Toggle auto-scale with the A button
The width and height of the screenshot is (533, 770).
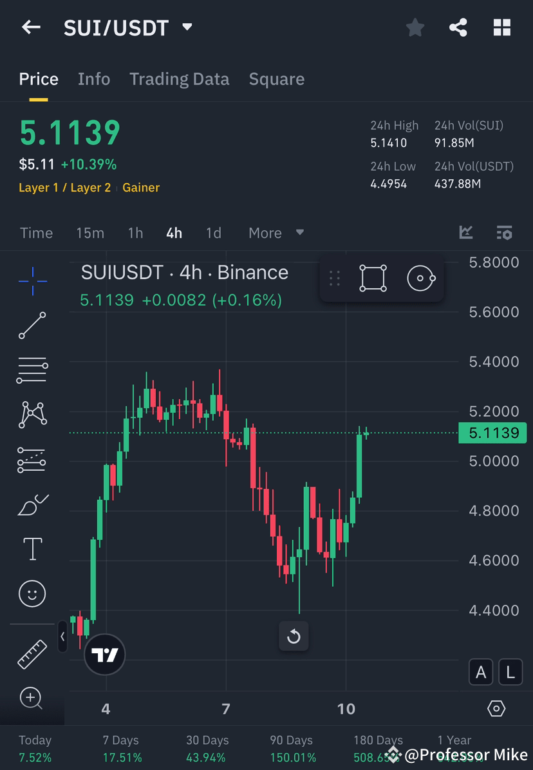click(x=481, y=672)
